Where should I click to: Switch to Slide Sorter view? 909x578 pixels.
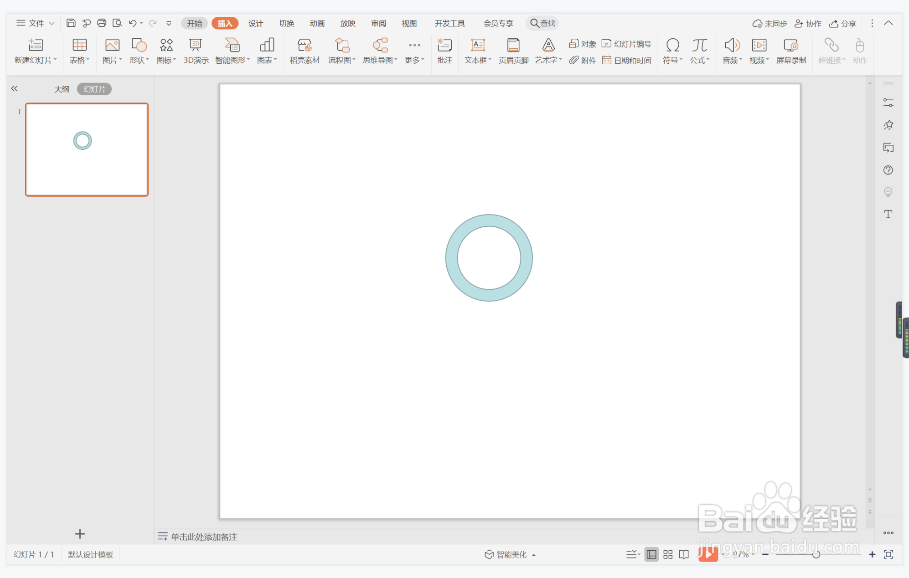pos(668,554)
